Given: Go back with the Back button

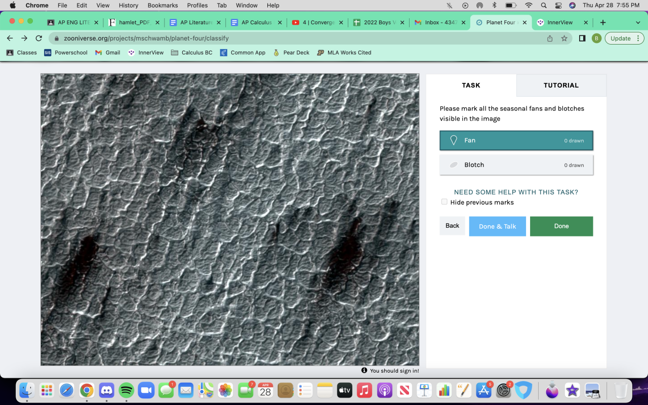Looking at the screenshot, I should coord(452,226).
